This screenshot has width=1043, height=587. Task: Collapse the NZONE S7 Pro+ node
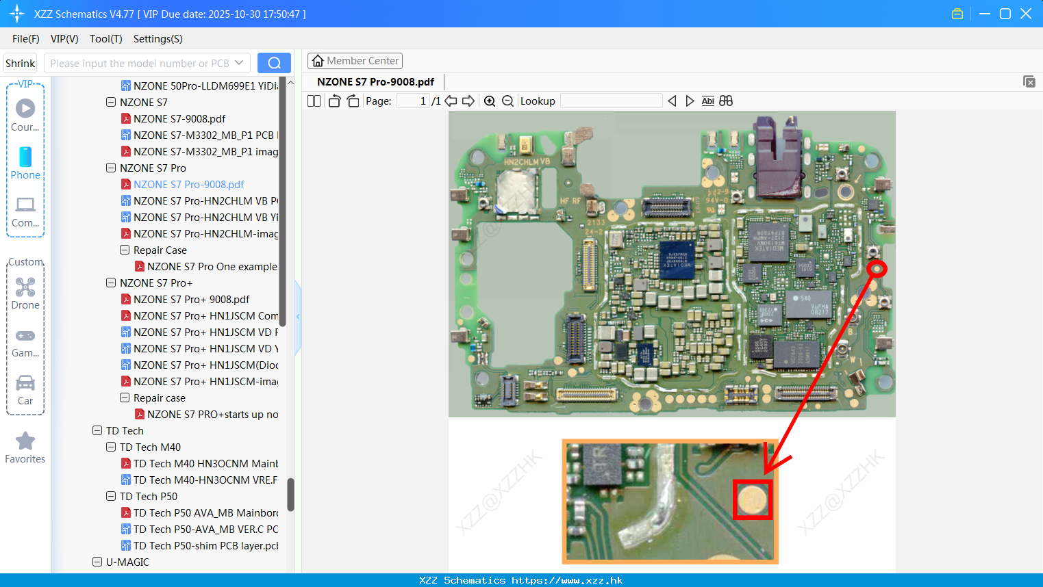coord(111,283)
